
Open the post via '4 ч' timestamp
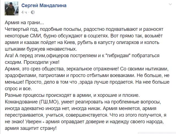click(x=24, y=12)
